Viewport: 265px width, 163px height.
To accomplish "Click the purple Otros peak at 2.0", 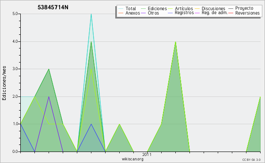I will pos(49,97).
